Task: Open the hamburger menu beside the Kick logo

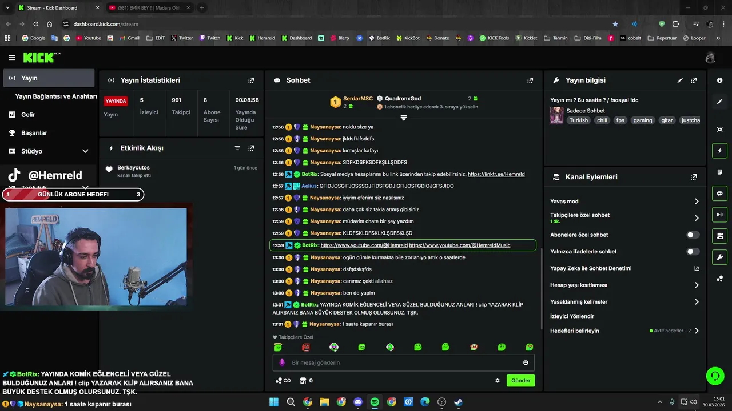Action: [12, 58]
